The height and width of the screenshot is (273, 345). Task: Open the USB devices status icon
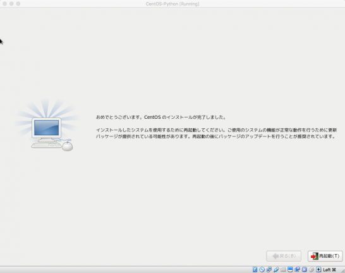click(276, 269)
